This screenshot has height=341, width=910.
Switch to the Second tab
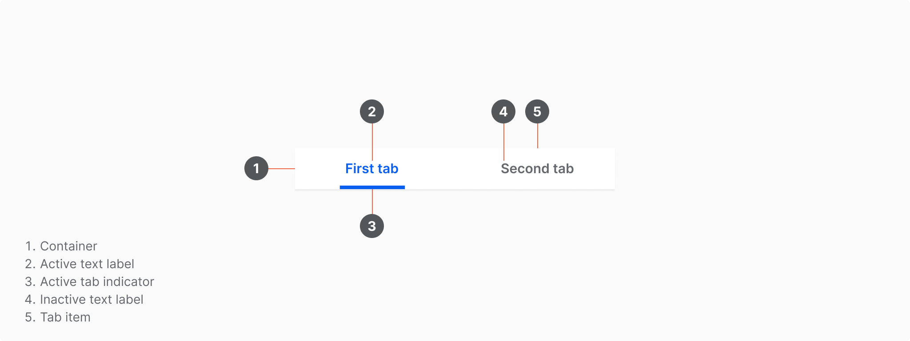pos(537,169)
